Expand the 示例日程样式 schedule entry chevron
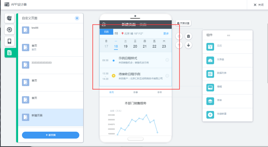Viewport: 268px width, 147px height. (x=167, y=60)
